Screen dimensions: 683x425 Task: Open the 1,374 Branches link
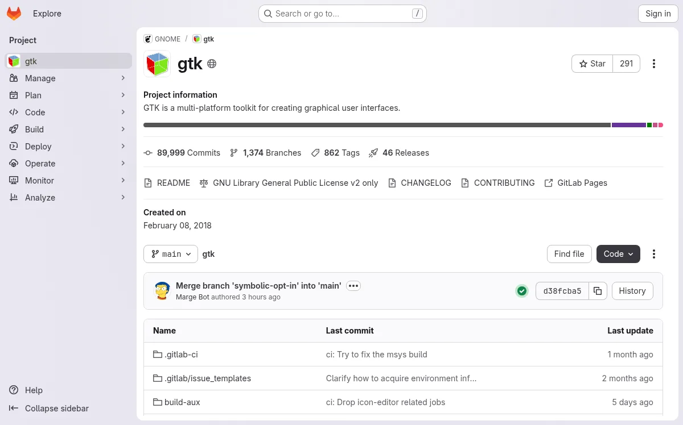(265, 153)
